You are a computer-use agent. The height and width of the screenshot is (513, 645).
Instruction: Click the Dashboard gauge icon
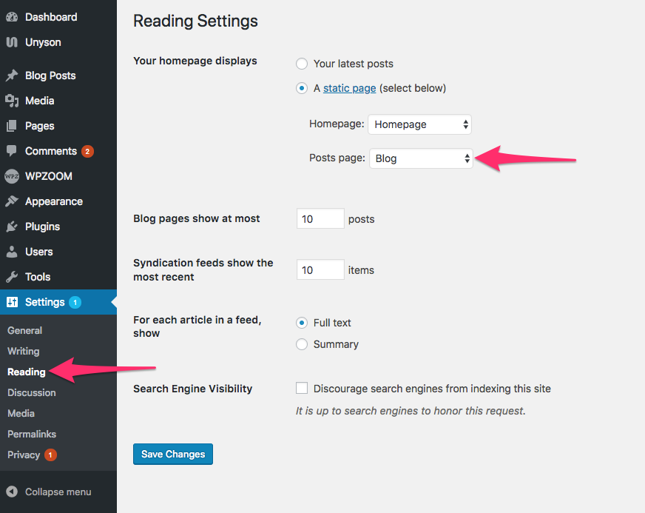click(12, 17)
